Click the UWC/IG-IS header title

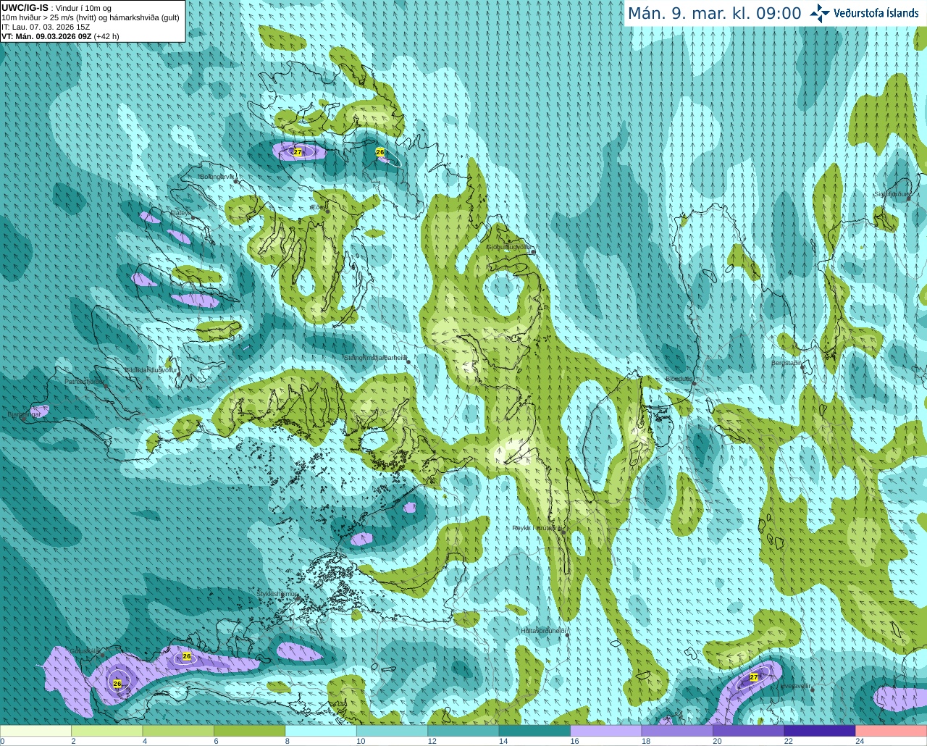[25, 7]
